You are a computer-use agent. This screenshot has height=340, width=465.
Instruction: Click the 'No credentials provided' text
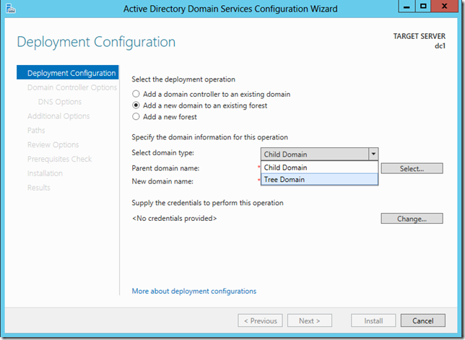point(174,218)
